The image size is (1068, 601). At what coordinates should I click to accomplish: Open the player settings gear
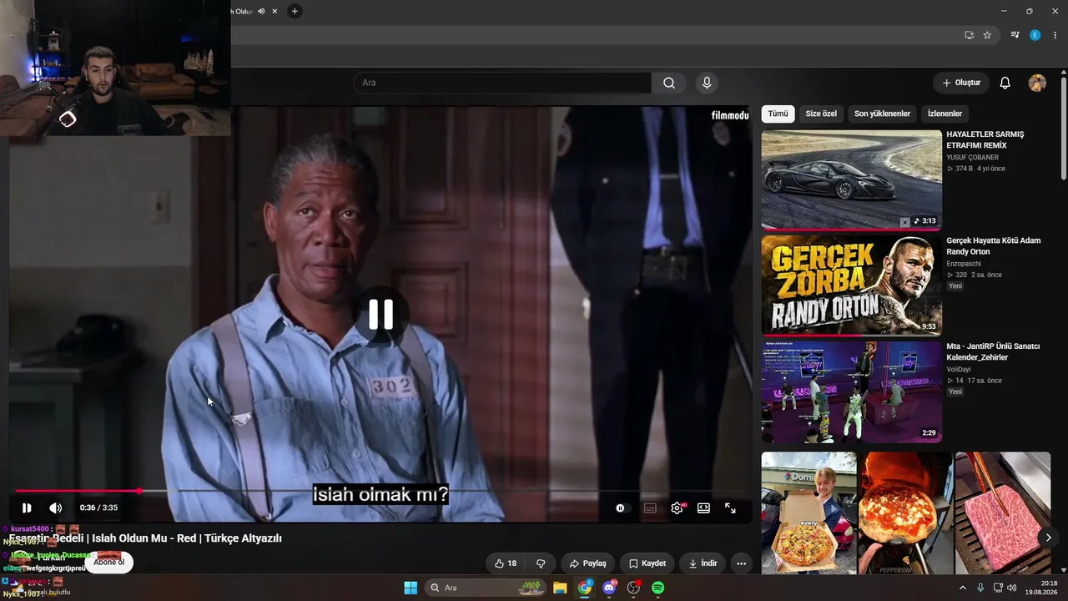point(677,508)
